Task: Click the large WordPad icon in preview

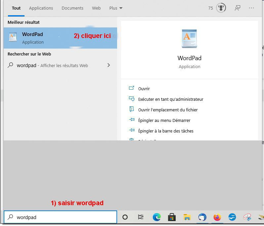Action: pos(189,39)
